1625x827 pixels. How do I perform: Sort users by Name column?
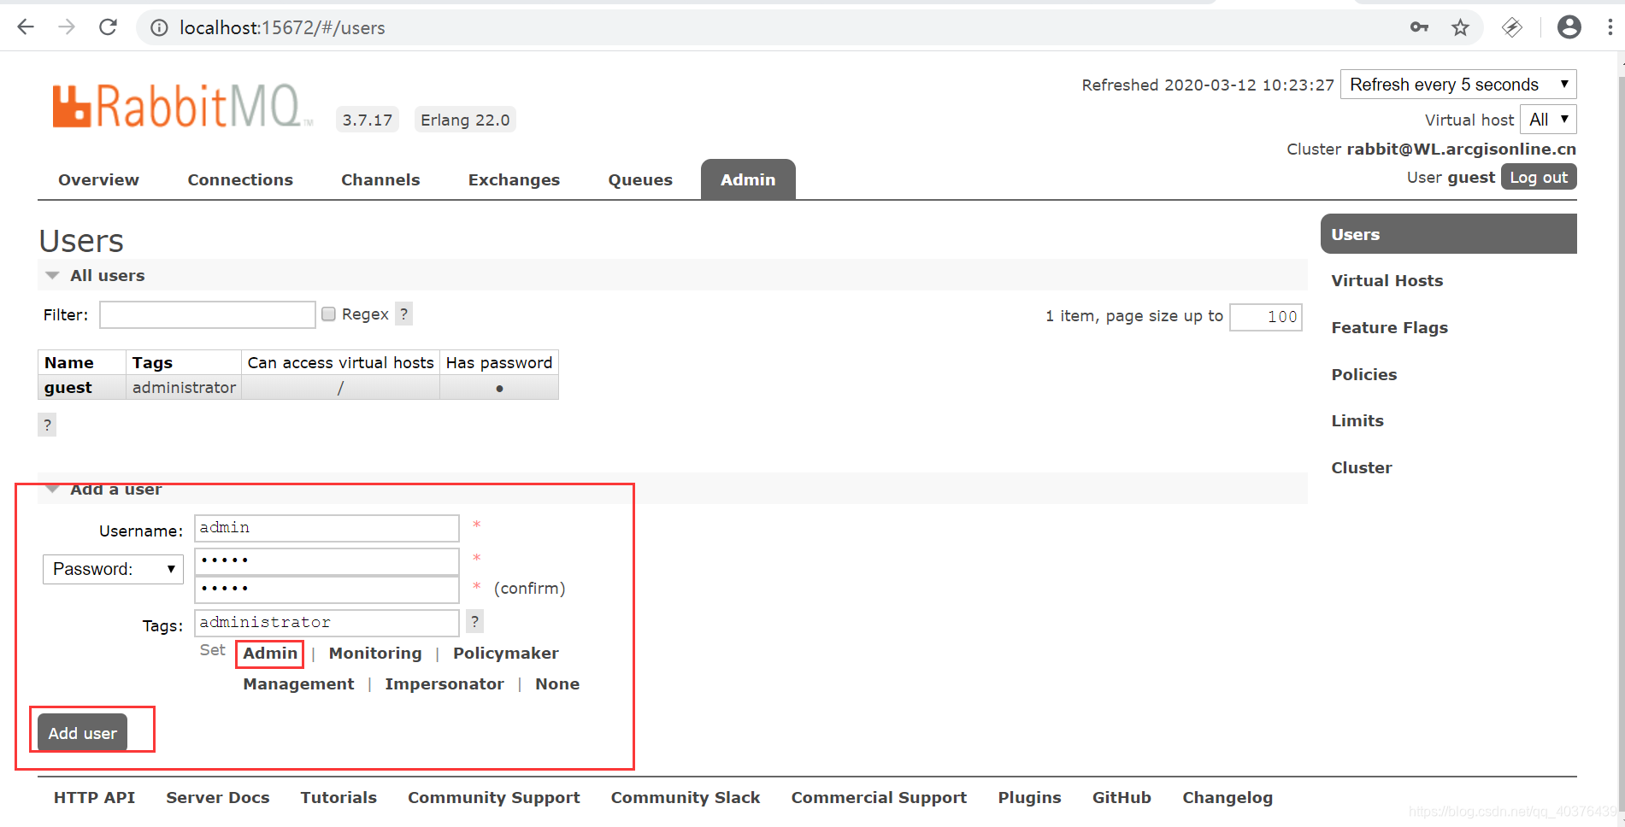(69, 362)
